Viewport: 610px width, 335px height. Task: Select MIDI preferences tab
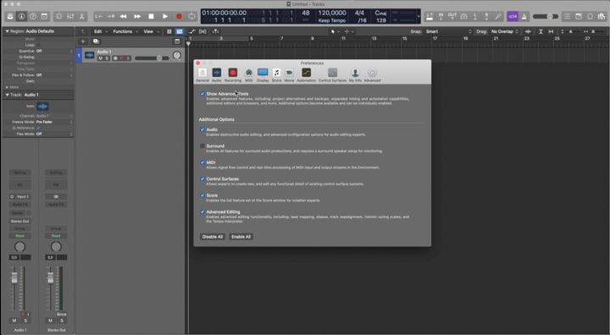[x=248, y=75]
